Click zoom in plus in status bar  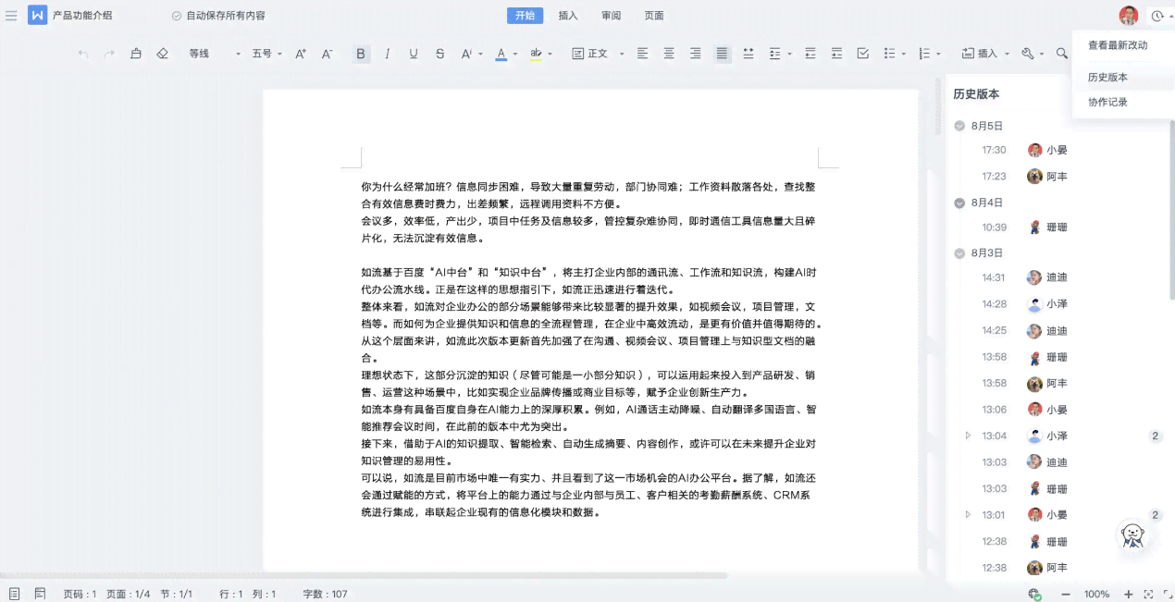coord(1128,594)
